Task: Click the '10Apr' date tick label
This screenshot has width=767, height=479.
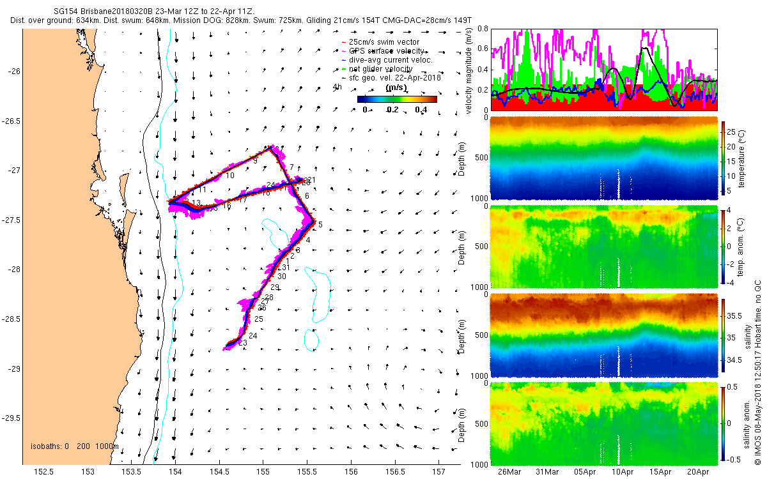Action: click(x=622, y=472)
